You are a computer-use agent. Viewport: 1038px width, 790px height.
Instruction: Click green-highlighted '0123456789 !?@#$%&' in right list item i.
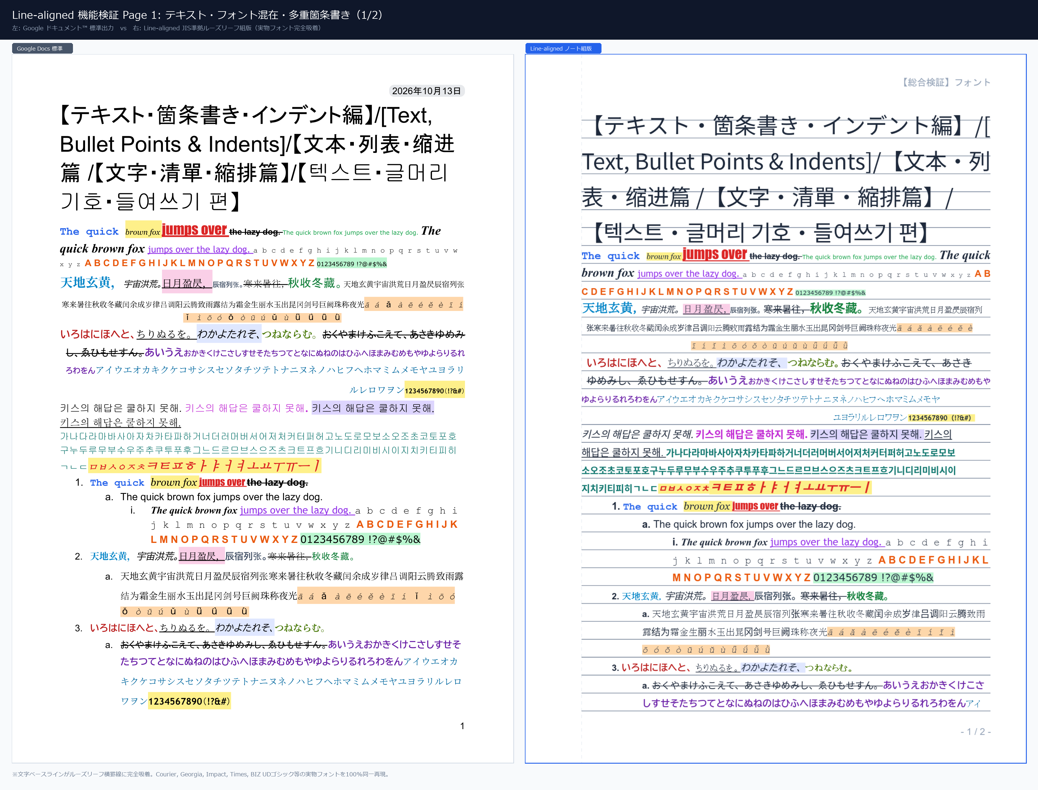pyautogui.click(x=873, y=577)
